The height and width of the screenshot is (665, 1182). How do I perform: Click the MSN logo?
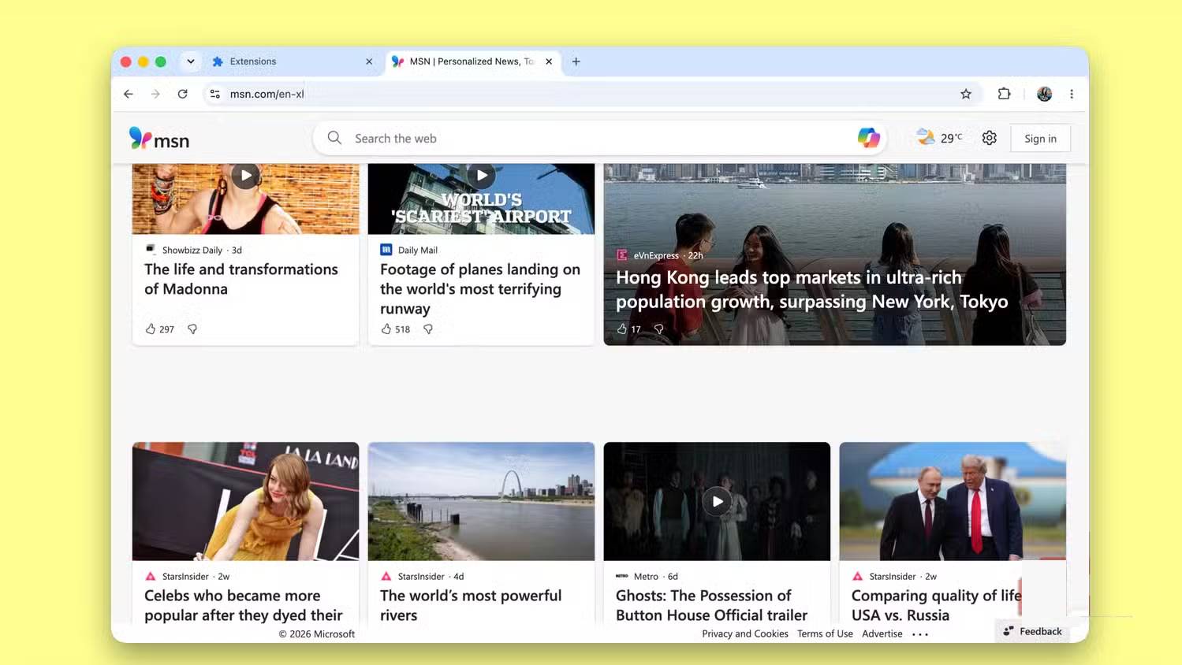pos(159,139)
